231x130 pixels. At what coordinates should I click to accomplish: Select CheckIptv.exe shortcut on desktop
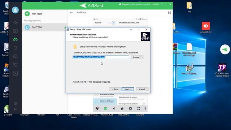click(x=222, y=70)
